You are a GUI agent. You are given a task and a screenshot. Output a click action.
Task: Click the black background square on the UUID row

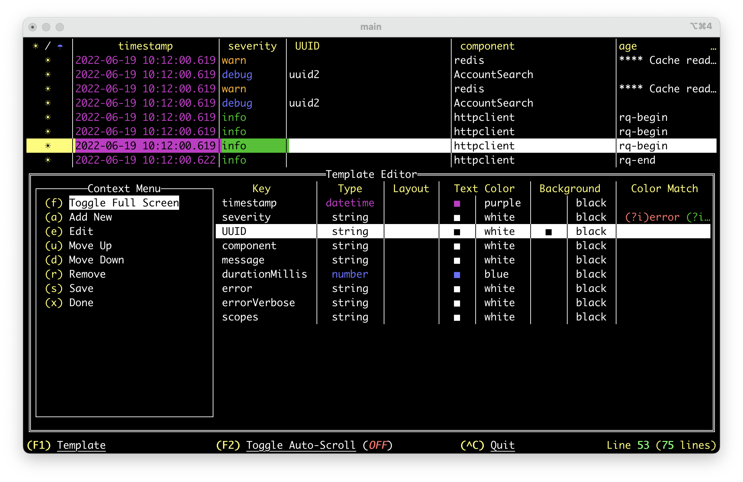click(549, 232)
